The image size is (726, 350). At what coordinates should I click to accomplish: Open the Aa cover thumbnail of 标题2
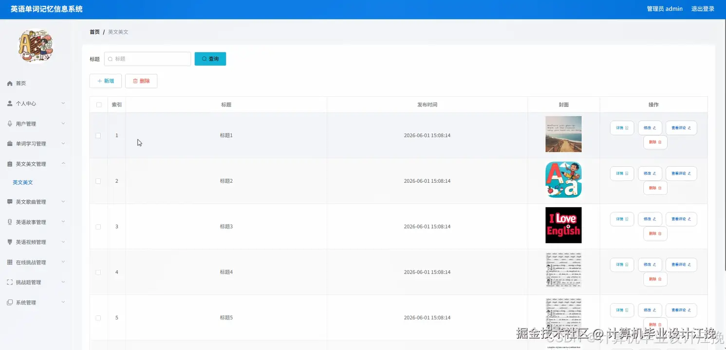(x=563, y=180)
